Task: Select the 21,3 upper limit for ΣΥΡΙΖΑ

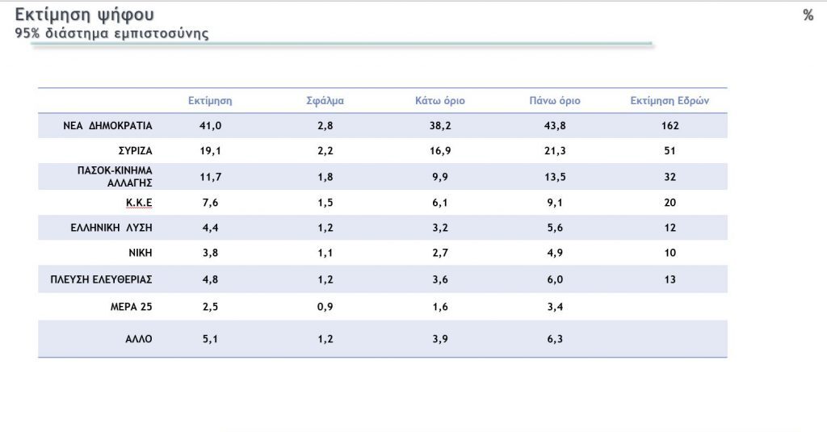Action: click(555, 151)
